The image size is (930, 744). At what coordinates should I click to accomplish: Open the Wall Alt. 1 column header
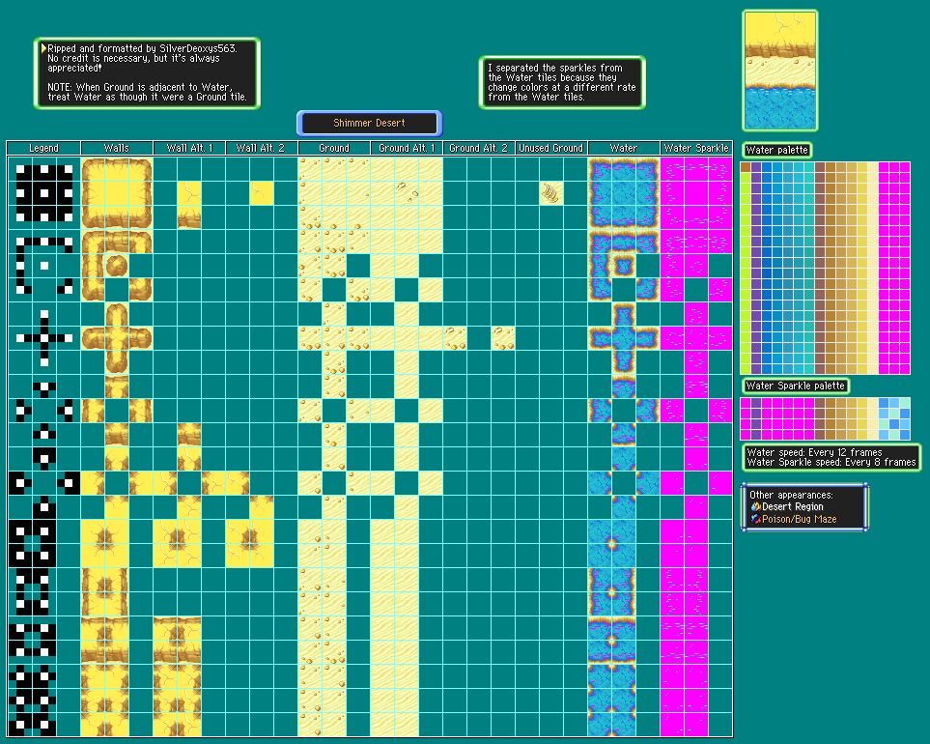(x=189, y=149)
